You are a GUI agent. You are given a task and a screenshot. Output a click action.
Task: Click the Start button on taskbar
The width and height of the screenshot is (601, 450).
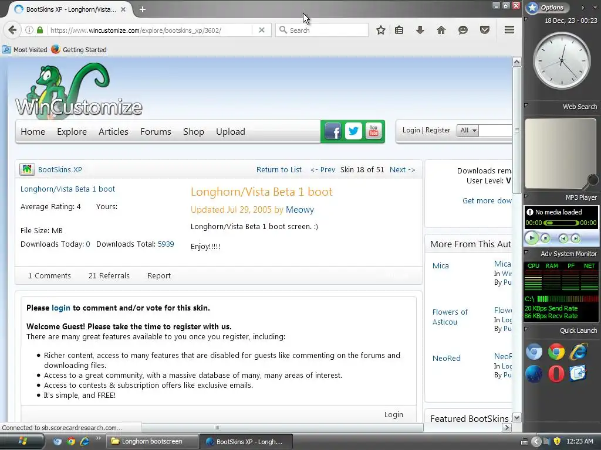click(23, 441)
